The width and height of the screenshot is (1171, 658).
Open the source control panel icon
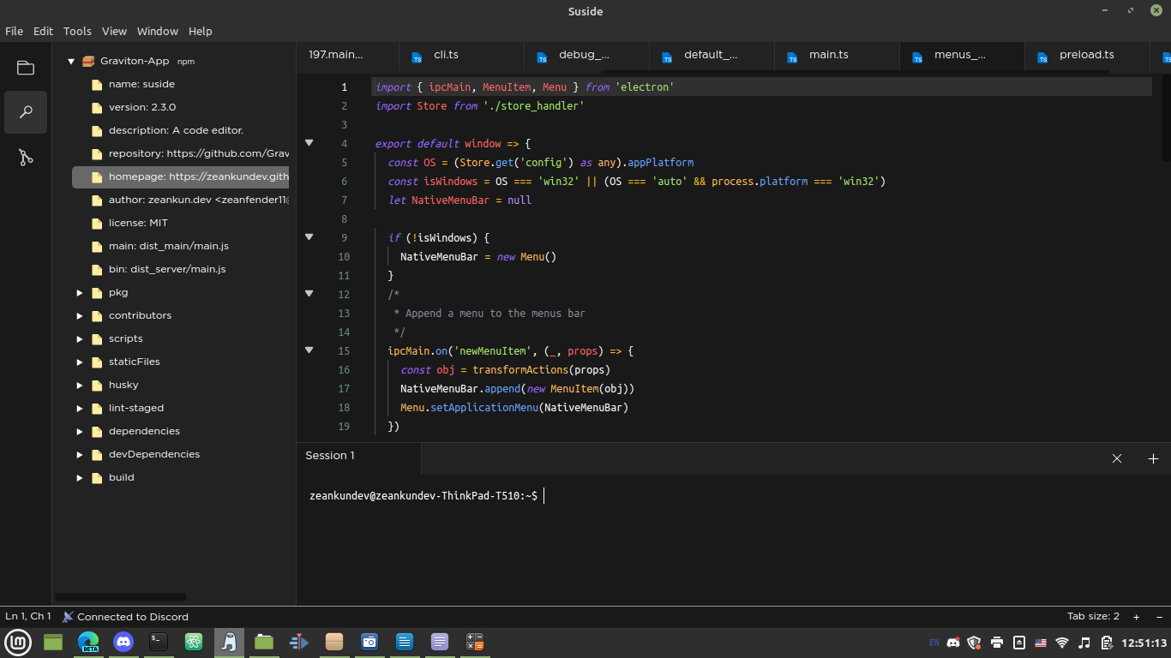coord(25,157)
